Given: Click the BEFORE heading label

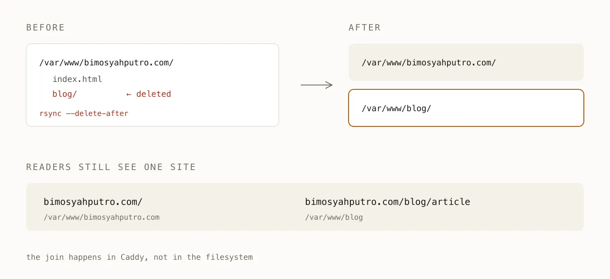Looking at the screenshot, I should (x=45, y=27).
